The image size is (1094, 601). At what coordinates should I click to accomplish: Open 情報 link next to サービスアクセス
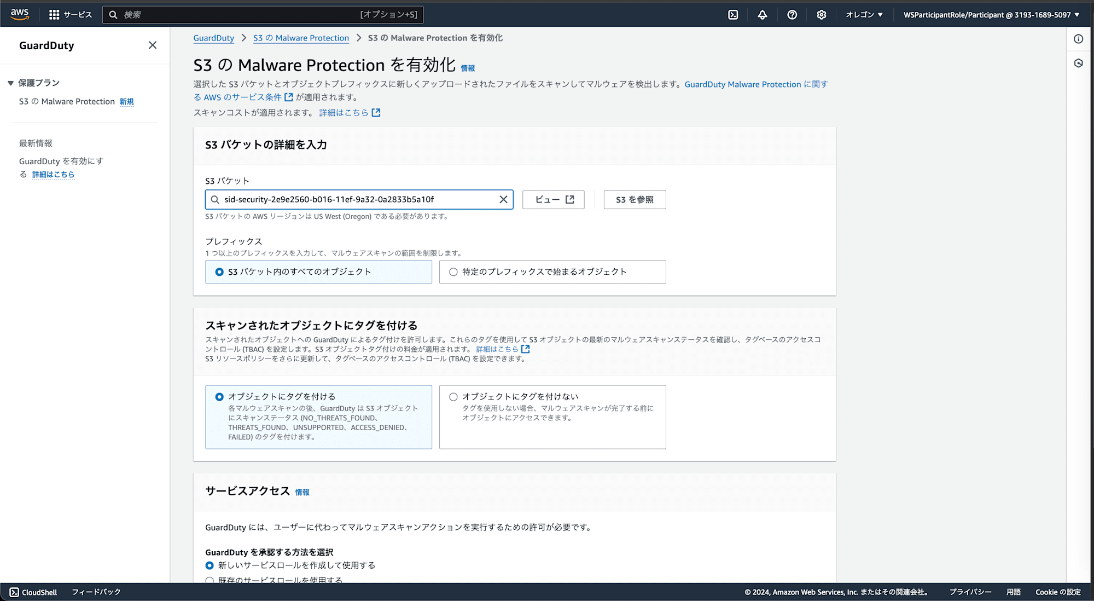click(x=302, y=493)
